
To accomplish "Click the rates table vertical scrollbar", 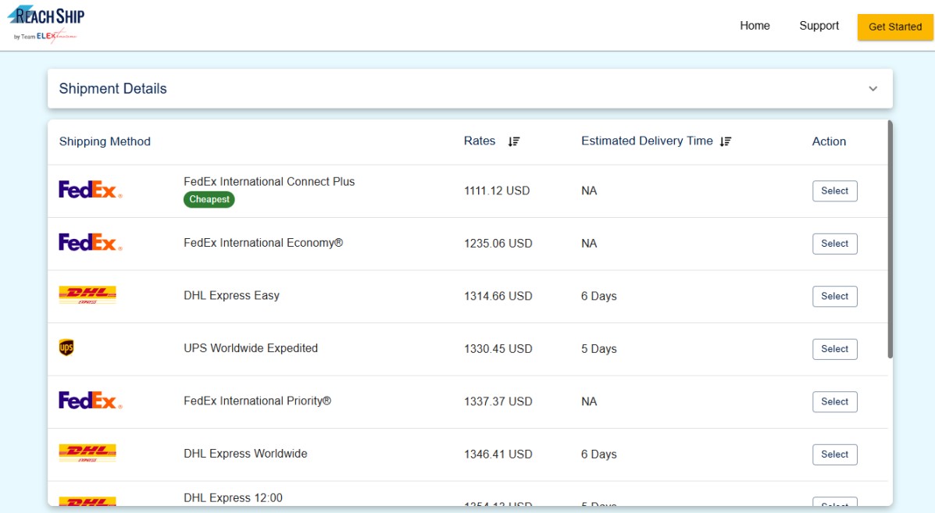I will (x=890, y=239).
